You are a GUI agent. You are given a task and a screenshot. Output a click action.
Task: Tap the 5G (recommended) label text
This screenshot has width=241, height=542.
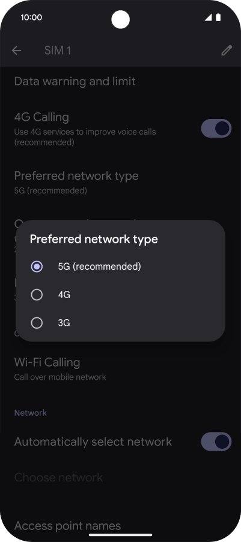pos(100,267)
